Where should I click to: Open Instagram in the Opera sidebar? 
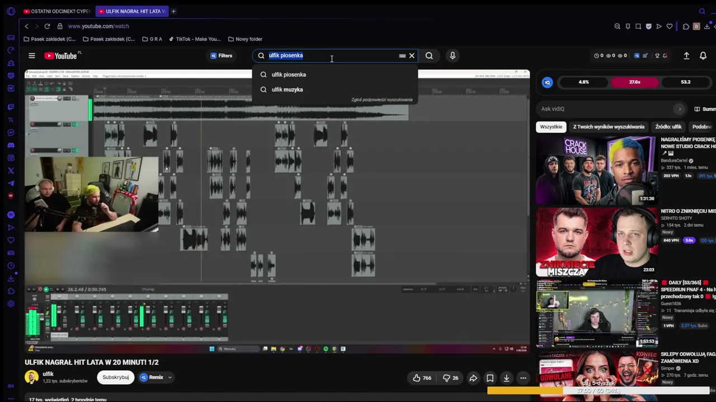[x=11, y=158]
